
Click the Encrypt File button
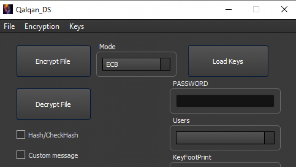[x=54, y=61]
